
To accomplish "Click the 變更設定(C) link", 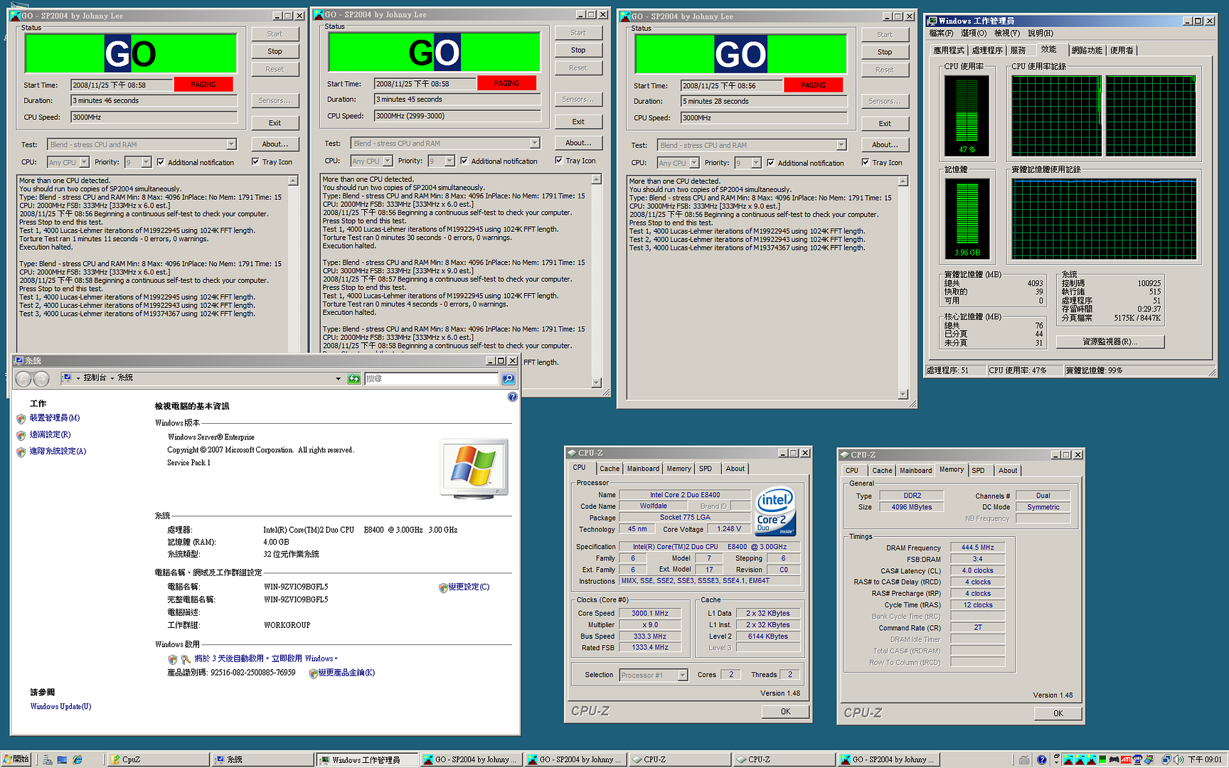I will [x=469, y=587].
